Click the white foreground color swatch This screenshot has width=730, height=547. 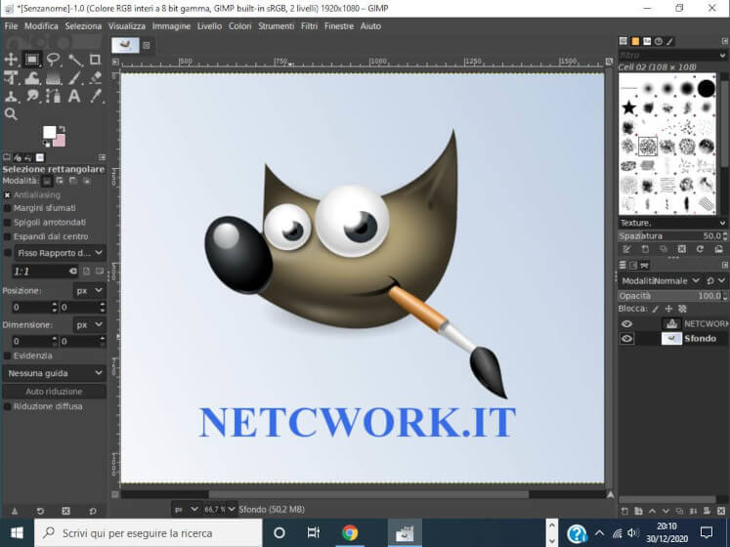click(x=49, y=132)
